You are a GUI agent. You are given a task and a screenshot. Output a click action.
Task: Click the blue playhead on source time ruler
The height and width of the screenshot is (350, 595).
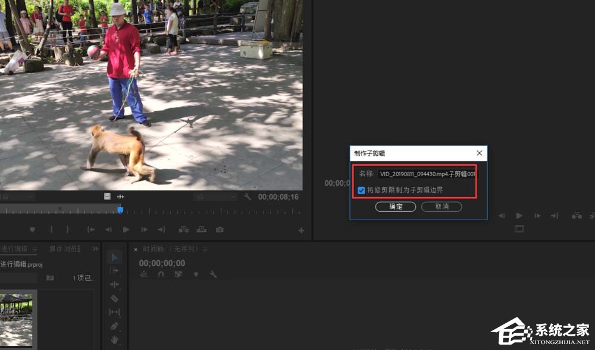click(x=120, y=210)
